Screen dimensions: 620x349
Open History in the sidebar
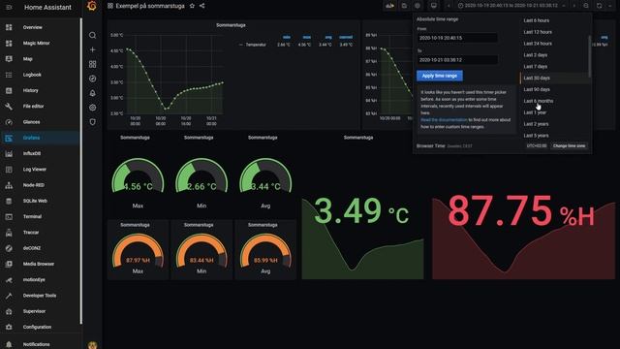pos(40,90)
